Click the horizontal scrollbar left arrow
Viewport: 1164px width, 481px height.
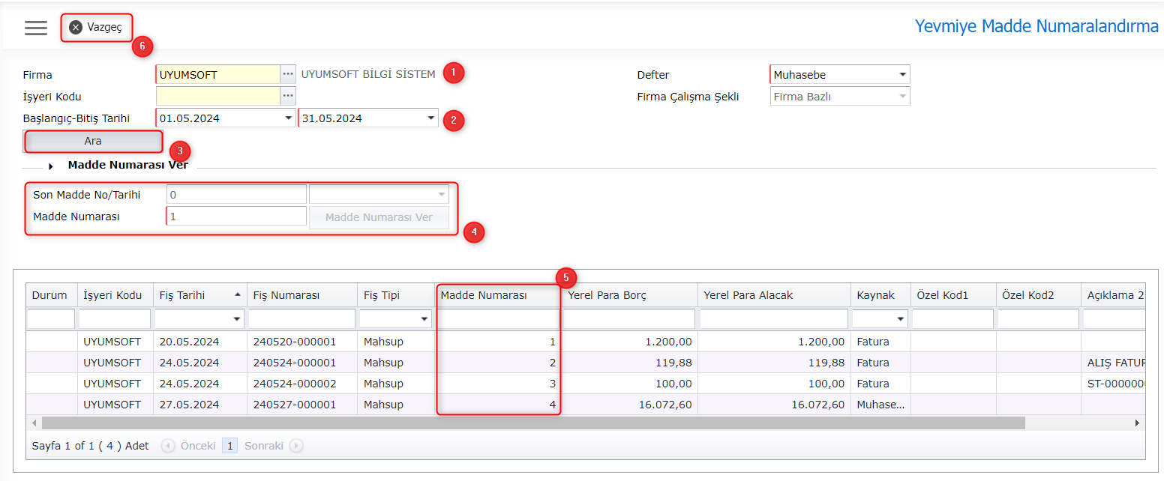tap(34, 423)
